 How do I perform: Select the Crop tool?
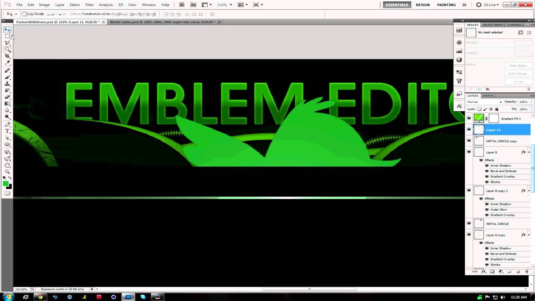point(7,56)
